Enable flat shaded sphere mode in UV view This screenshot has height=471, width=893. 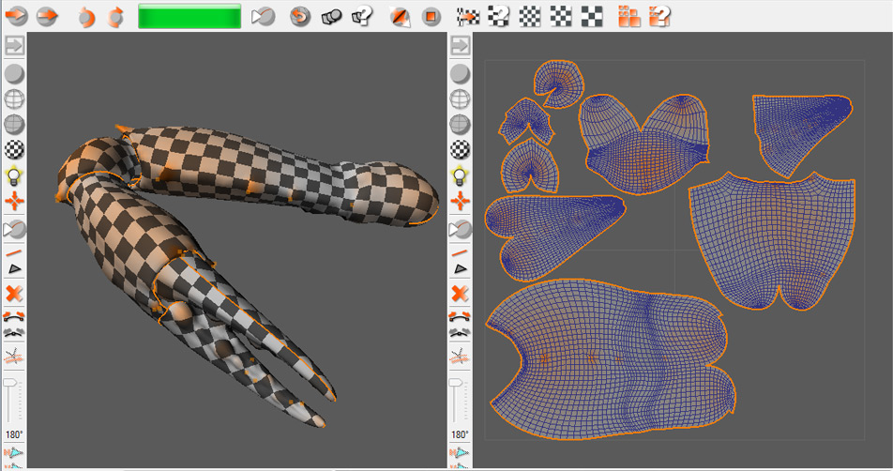461,74
